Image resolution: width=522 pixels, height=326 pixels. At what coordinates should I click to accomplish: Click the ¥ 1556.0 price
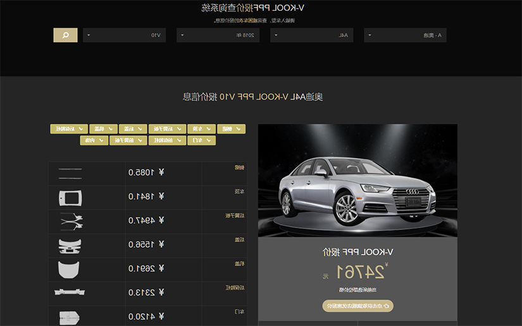click(146, 244)
